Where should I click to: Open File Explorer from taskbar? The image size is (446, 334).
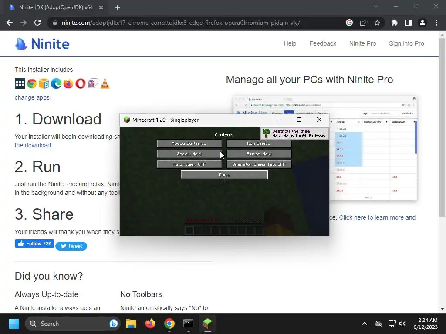pos(131,324)
